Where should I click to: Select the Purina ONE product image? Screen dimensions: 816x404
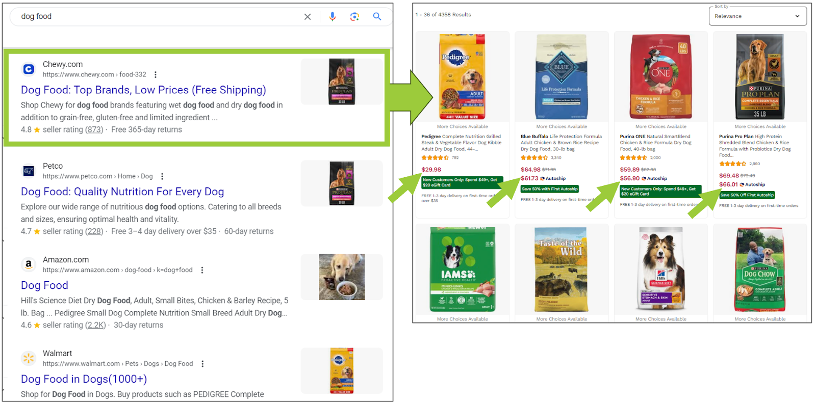point(661,76)
